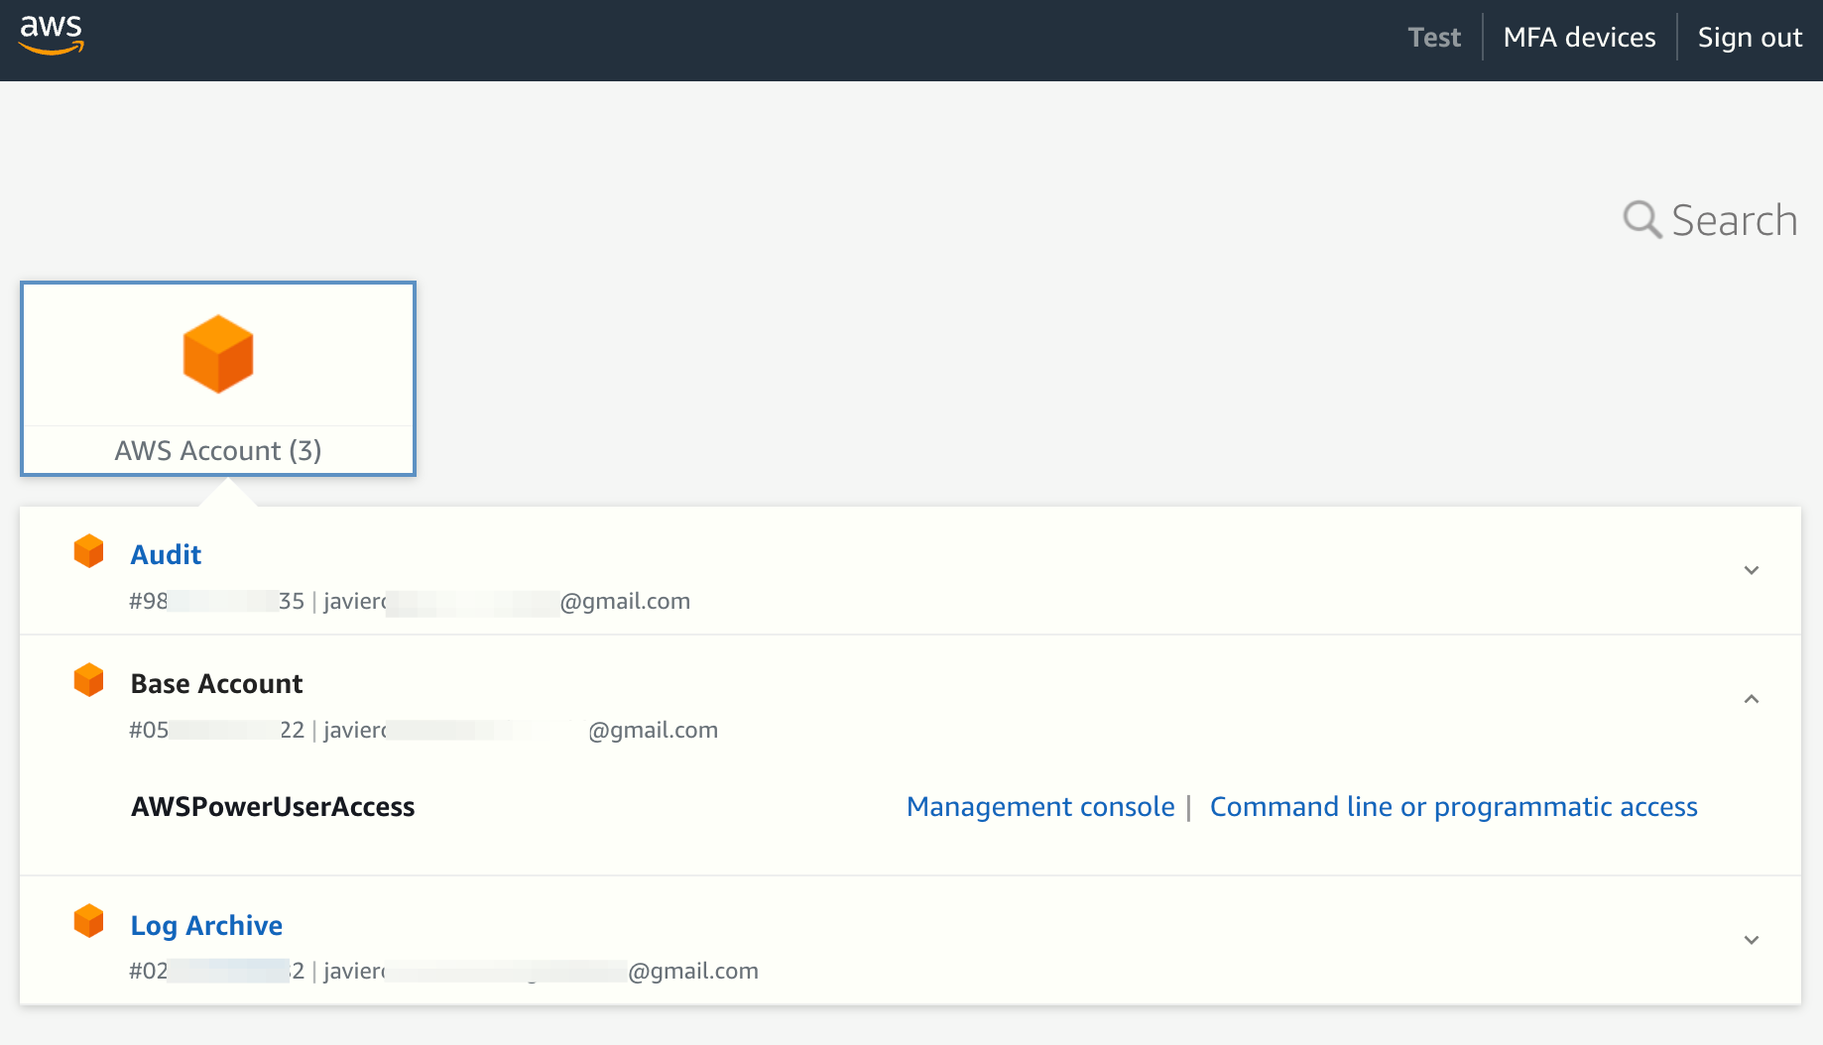Click the search magnifier icon
This screenshot has height=1045, width=1823.
(1642, 219)
